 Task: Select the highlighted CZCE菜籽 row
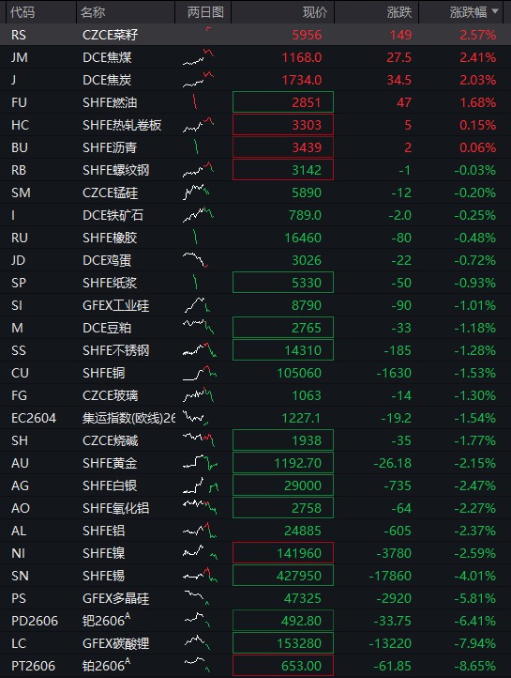pos(255,35)
